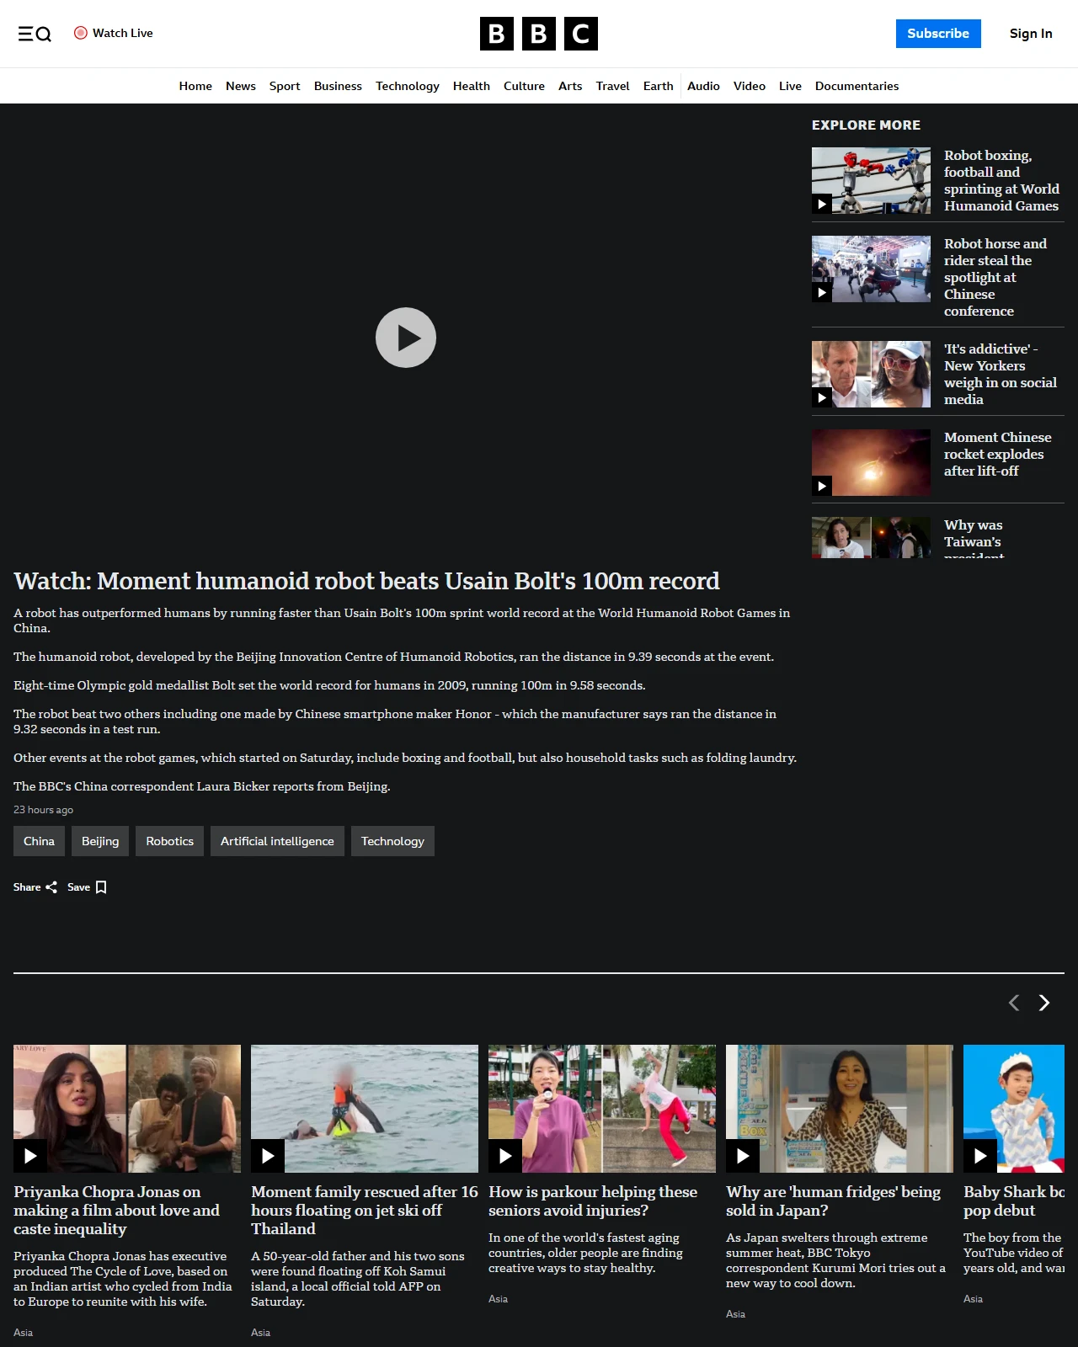Click Chinese rocket explosion thumbnail
Screen dimensions: 1078x1347
pos(871,462)
